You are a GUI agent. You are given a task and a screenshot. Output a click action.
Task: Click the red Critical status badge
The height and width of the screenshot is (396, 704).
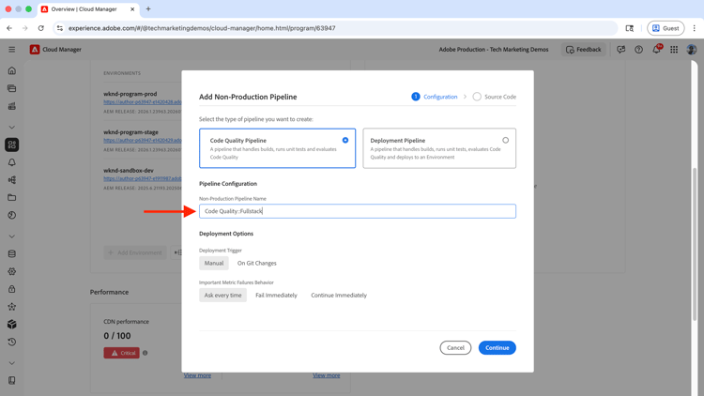click(x=122, y=353)
